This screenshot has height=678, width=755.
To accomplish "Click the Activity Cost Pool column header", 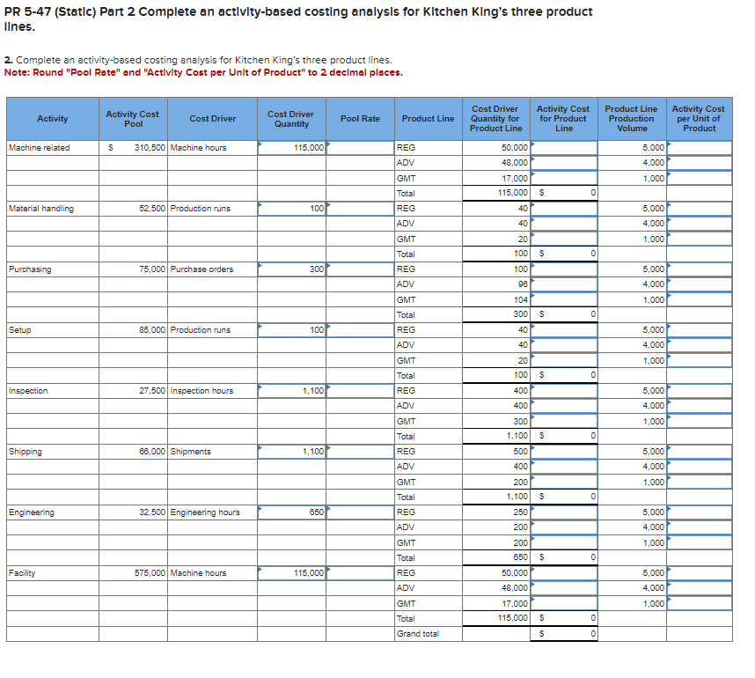I will pyautogui.click(x=134, y=119).
